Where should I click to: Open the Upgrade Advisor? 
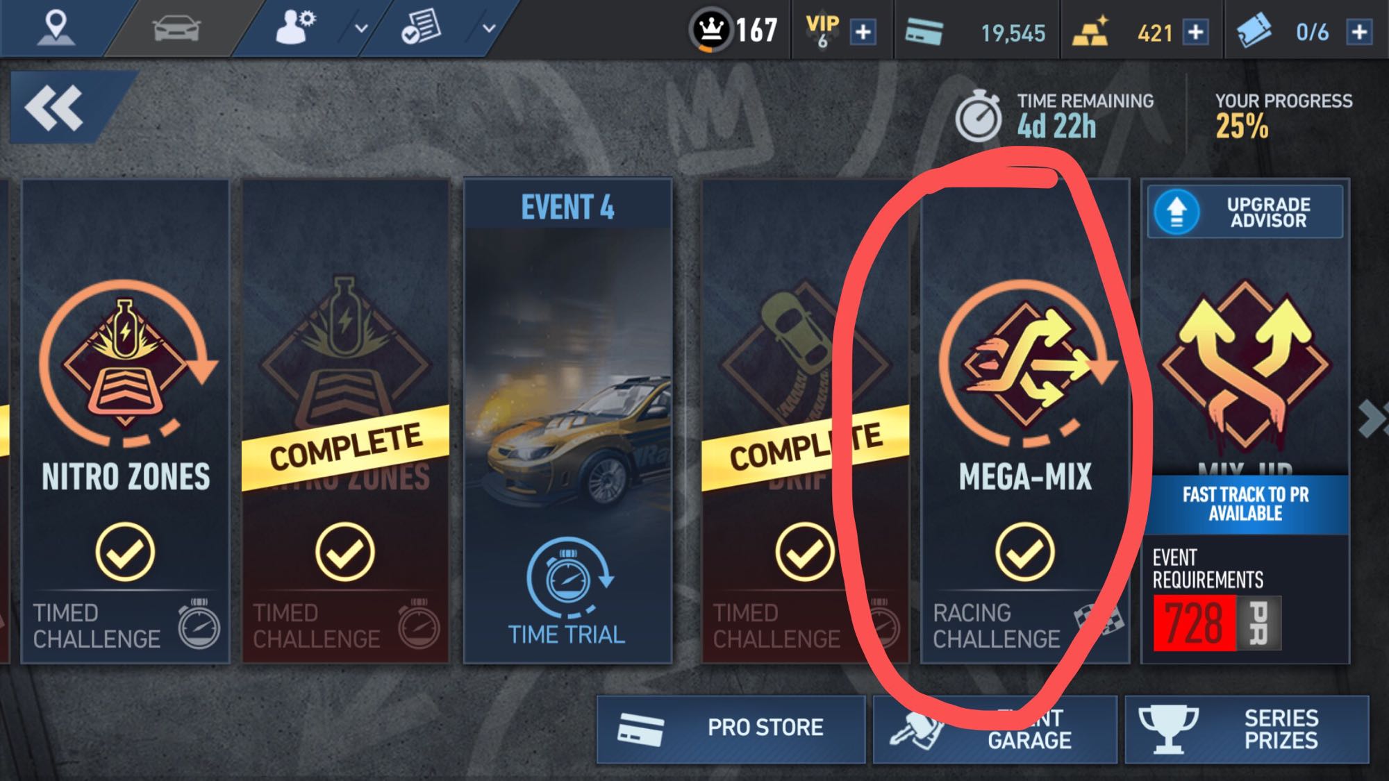[1245, 212]
